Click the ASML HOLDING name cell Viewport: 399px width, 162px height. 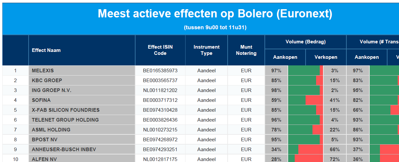click(x=51, y=130)
